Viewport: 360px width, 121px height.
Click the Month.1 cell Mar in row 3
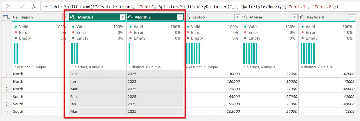pos(98,89)
